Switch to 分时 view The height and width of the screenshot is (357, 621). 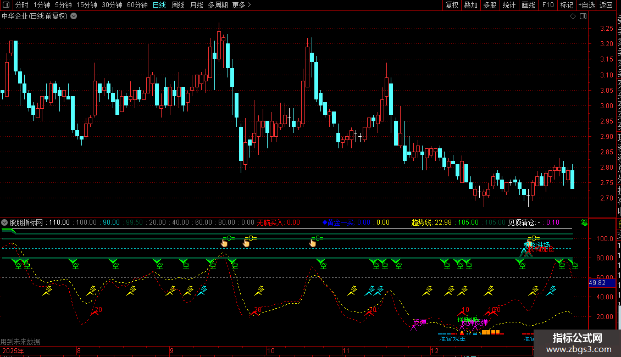(x=22, y=5)
